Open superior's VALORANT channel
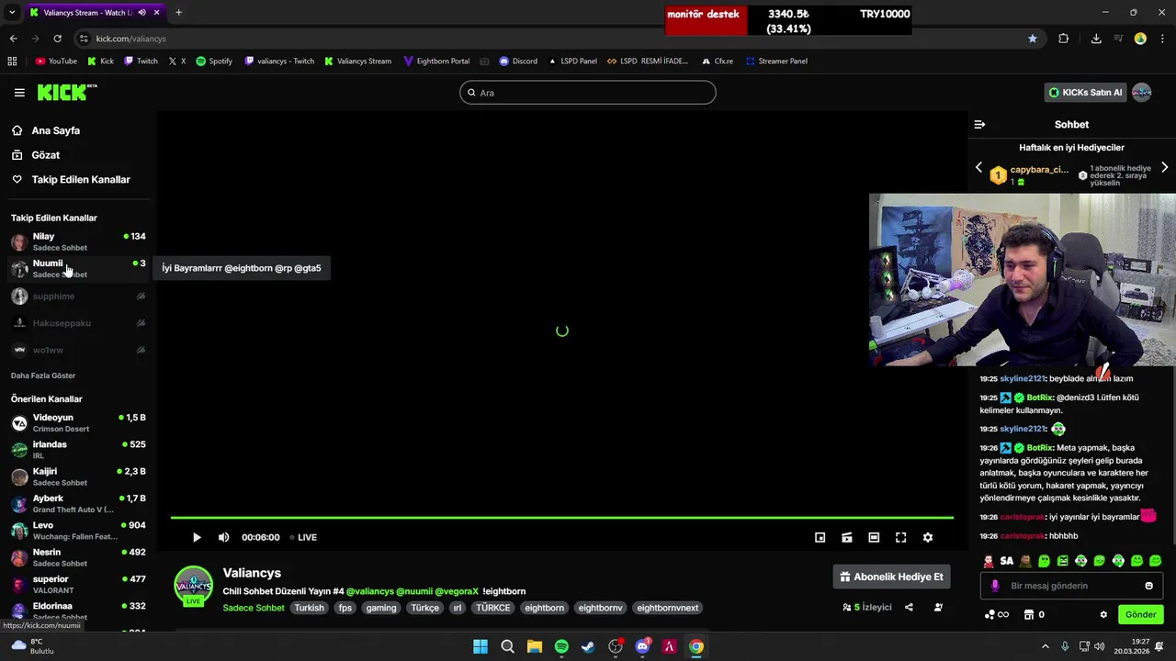The height and width of the screenshot is (661, 1176). click(78, 584)
